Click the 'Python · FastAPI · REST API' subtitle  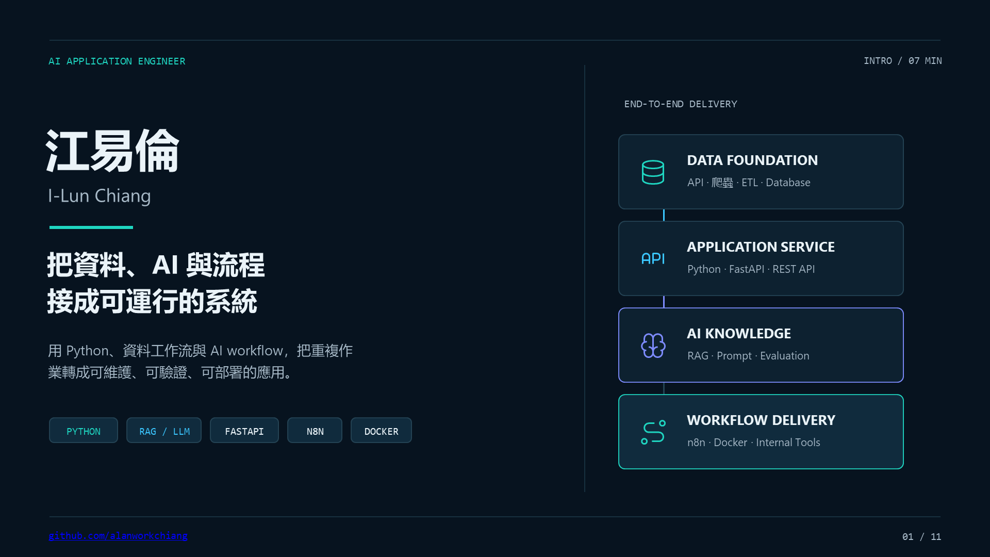coord(751,269)
